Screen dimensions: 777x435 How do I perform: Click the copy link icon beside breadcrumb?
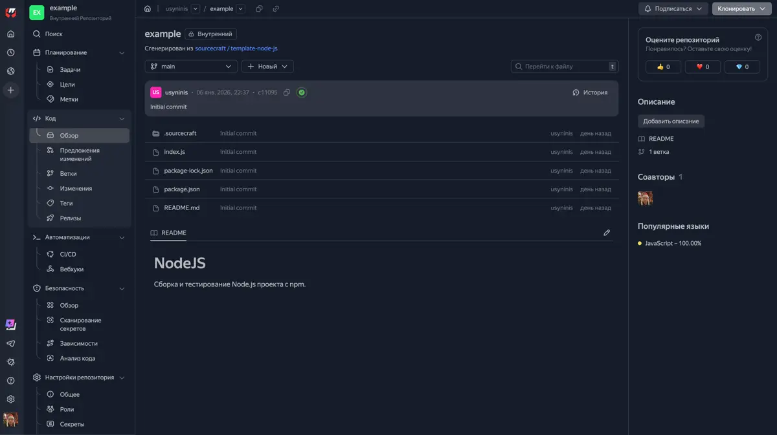(276, 8)
